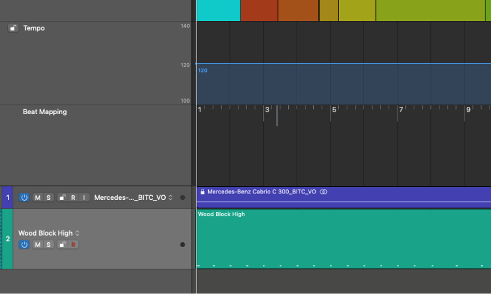Click the yellow-green marker block

357,10
